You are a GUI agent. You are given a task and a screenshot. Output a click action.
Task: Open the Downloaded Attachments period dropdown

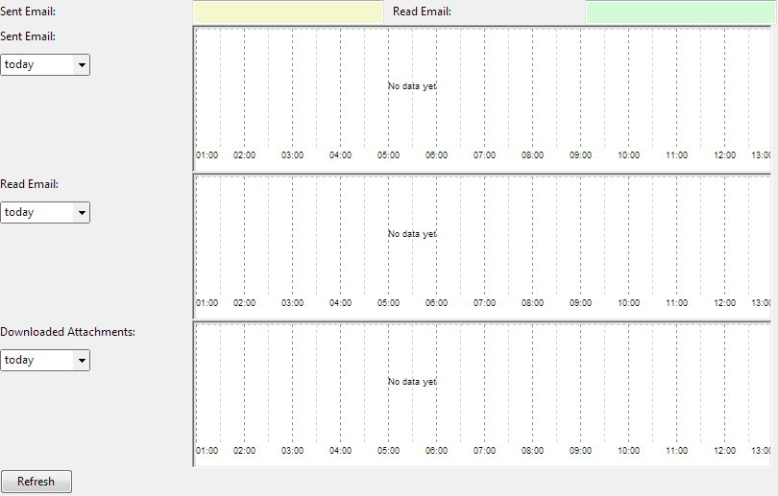(x=45, y=360)
